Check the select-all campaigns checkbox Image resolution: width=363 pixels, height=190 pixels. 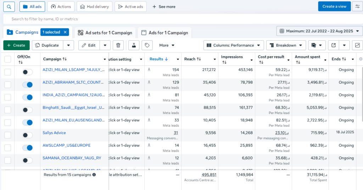point(8,59)
